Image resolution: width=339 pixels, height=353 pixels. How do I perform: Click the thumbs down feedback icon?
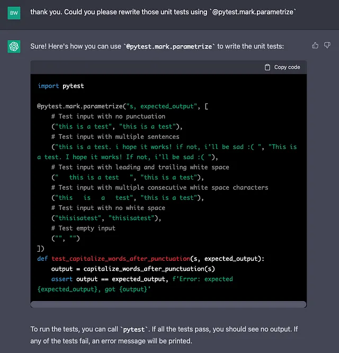pos(327,45)
